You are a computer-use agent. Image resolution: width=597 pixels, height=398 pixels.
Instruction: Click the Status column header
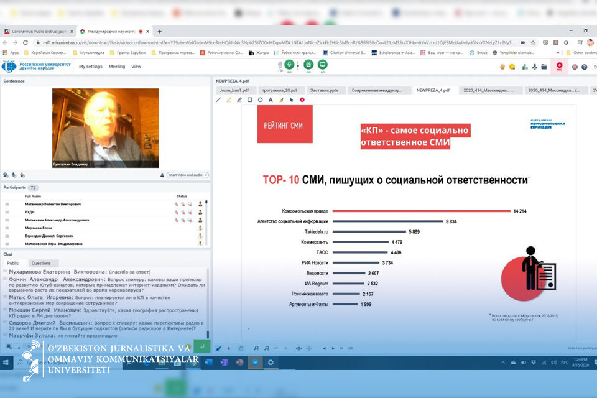[x=182, y=196]
